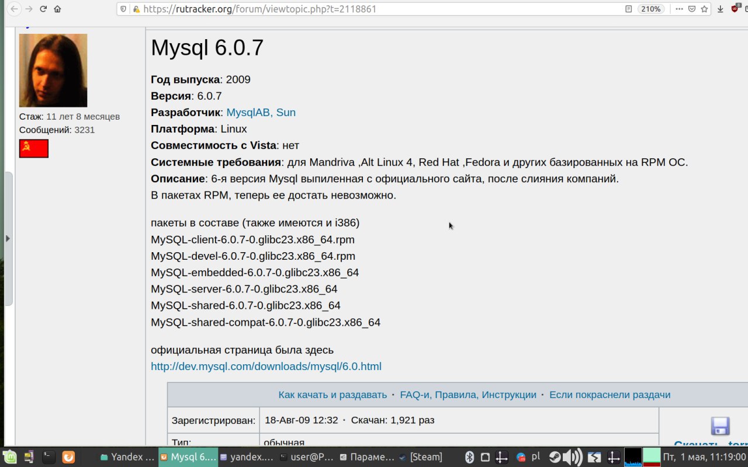Click the poster's avatar image

53,70
